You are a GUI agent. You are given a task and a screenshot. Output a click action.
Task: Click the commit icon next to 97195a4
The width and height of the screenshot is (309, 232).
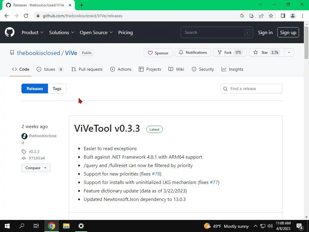(24, 158)
